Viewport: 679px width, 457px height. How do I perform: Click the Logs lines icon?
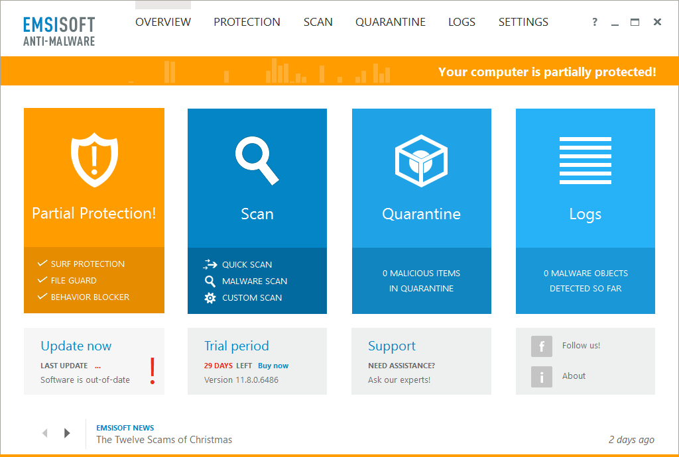[x=585, y=160]
